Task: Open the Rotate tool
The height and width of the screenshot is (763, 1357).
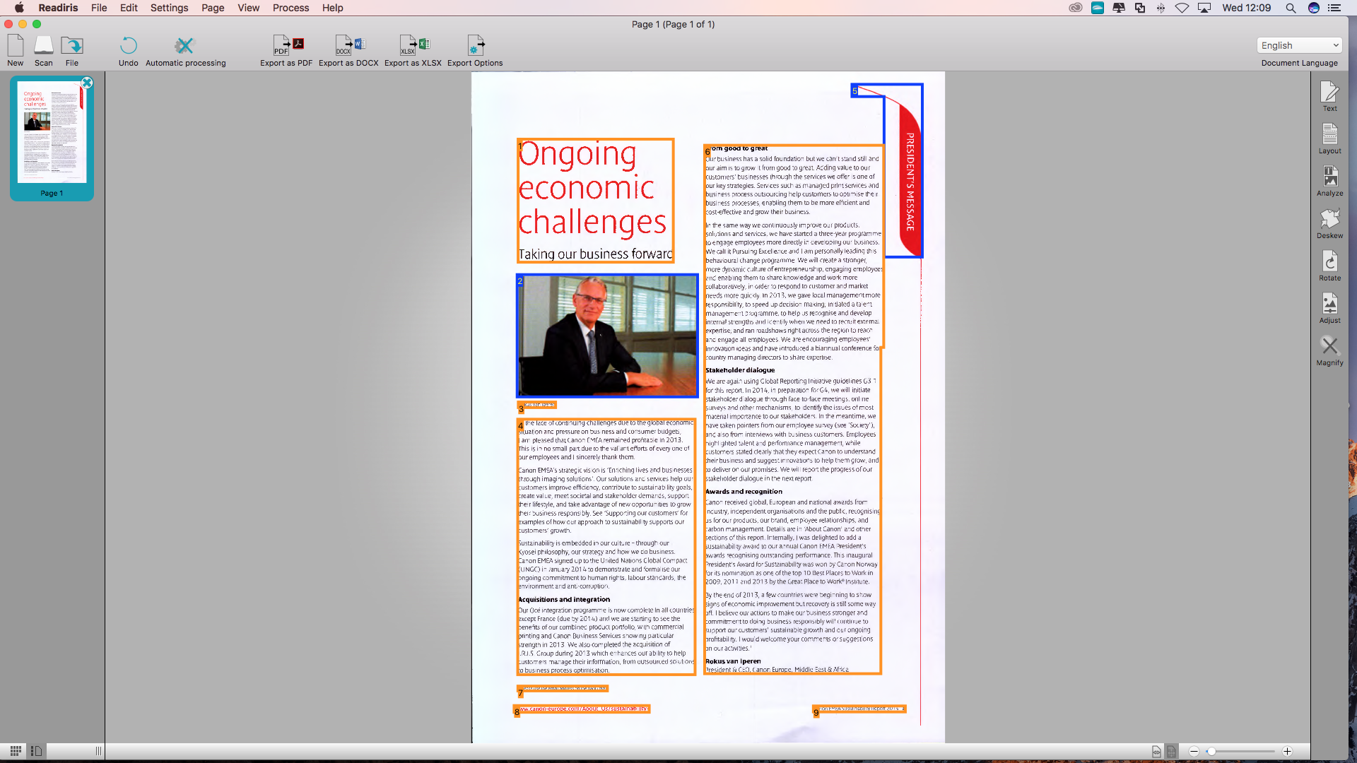Action: coord(1329,261)
